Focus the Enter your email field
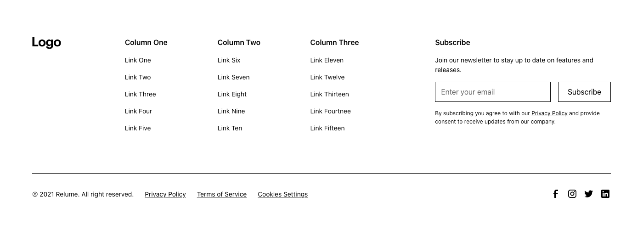This screenshot has height=236, width=643. (492, 92)
